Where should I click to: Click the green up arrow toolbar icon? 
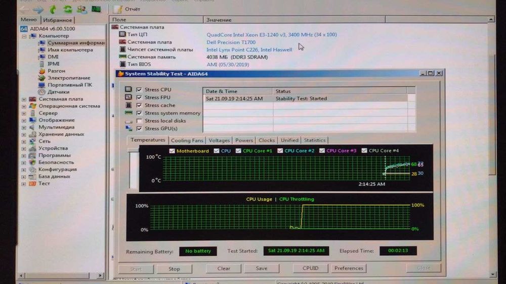pyautogui.click(x=53, y=9)
